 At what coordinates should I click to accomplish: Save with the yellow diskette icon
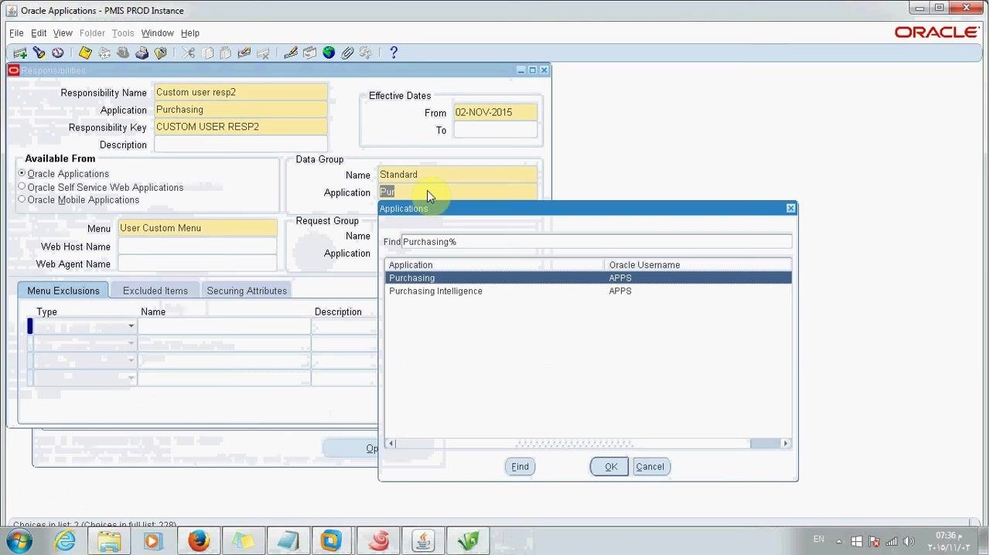coord(85,53)
